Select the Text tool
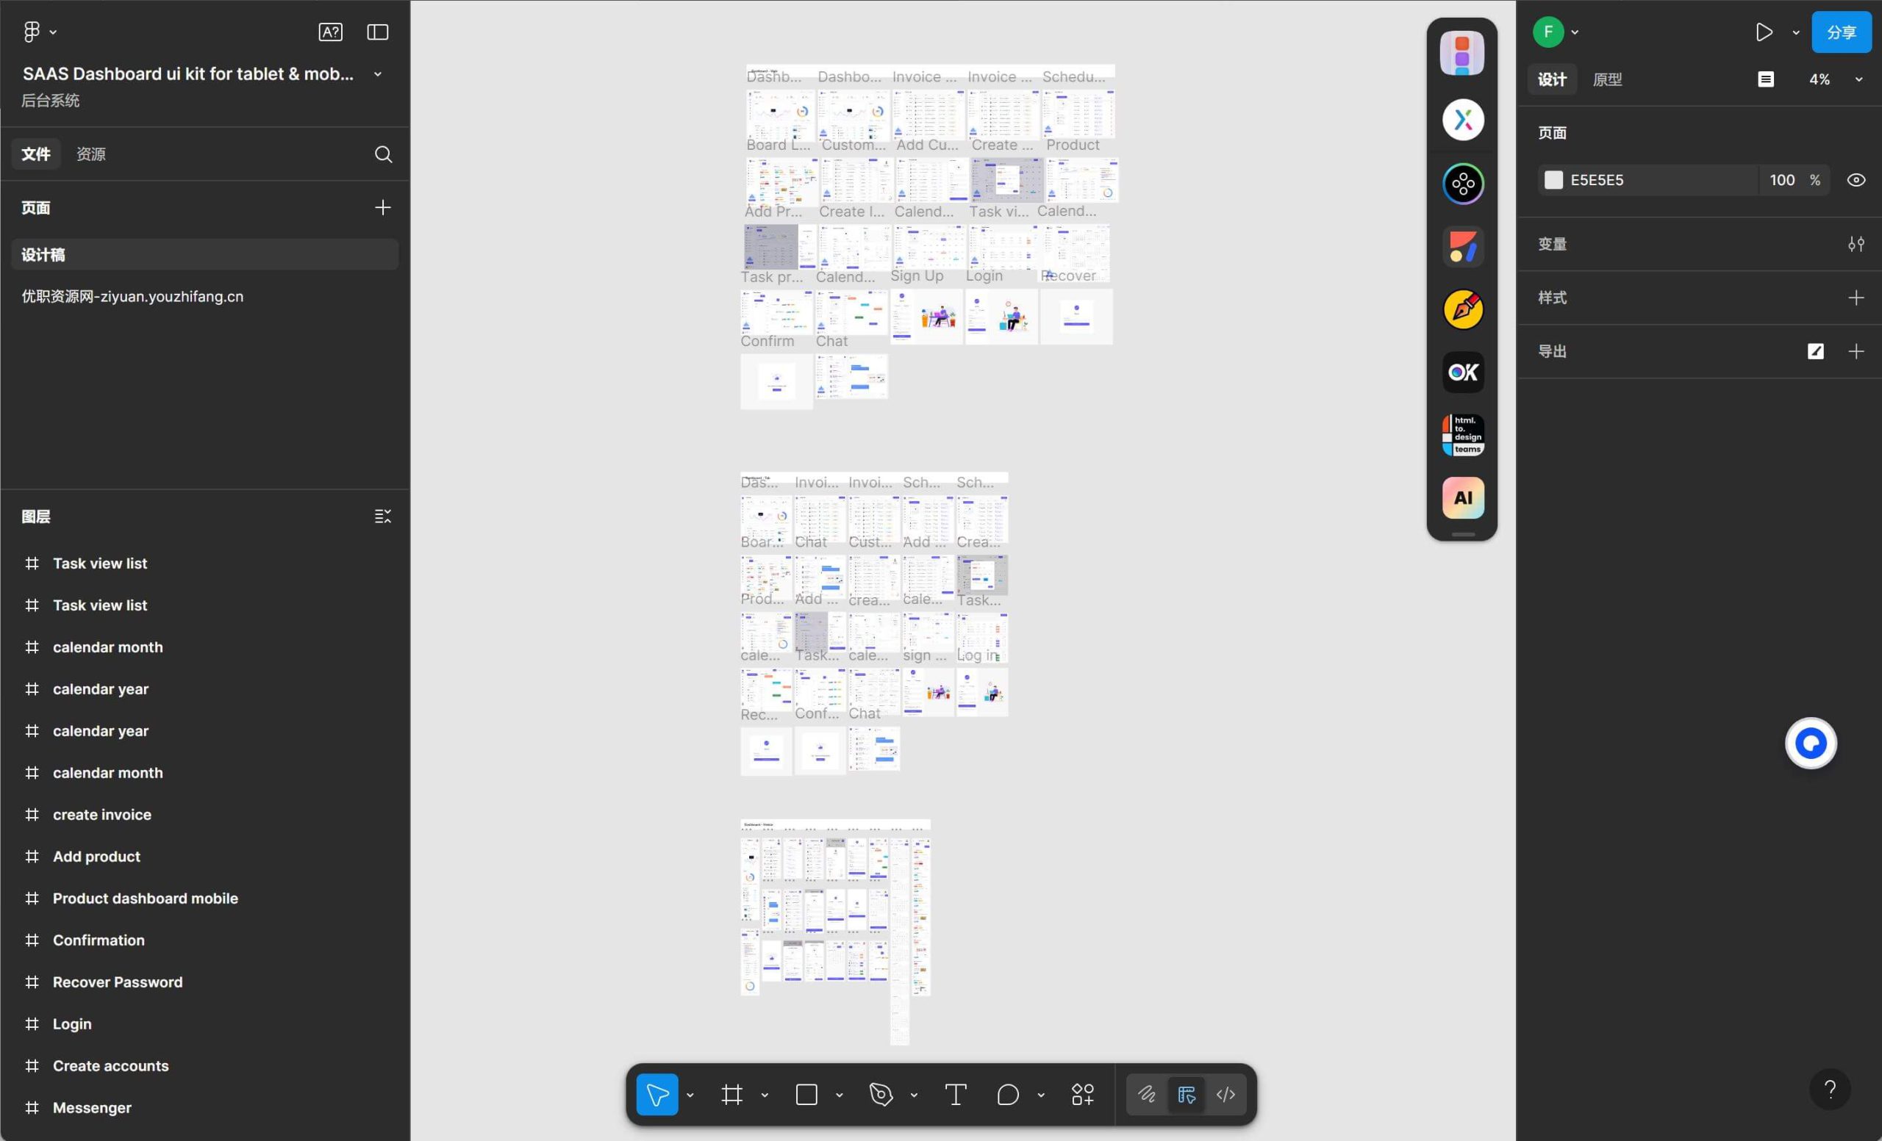The image size is (1882, 1141). [x=955, y=1095]
